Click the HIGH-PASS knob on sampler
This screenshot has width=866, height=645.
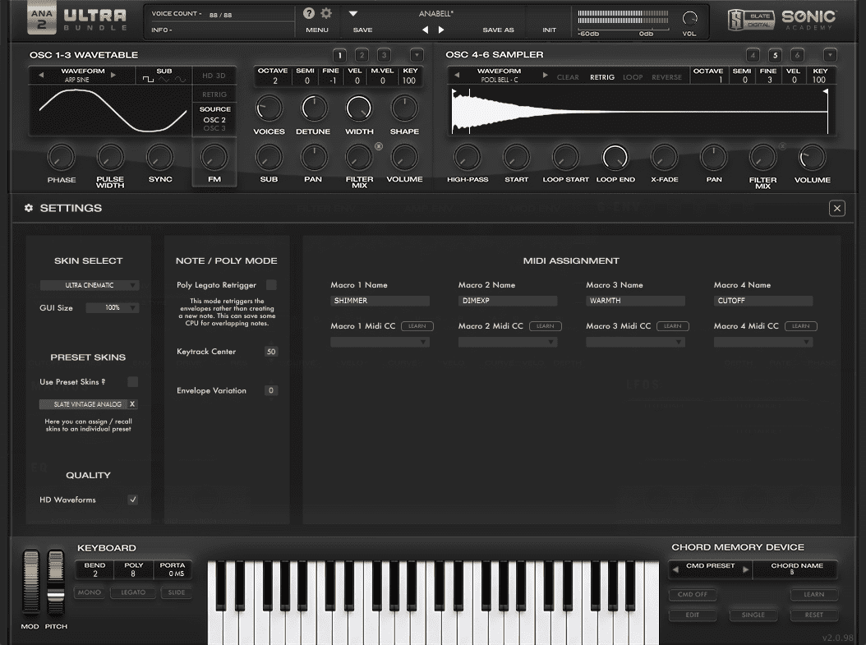coord(468,158)
